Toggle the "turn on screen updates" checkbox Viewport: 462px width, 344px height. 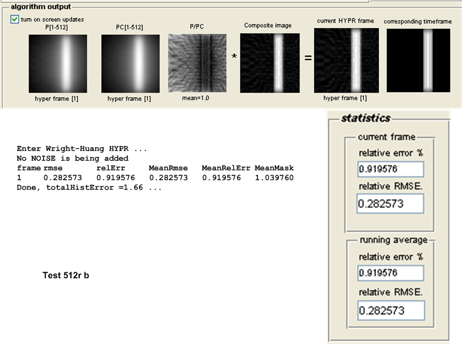pos(14,19)
